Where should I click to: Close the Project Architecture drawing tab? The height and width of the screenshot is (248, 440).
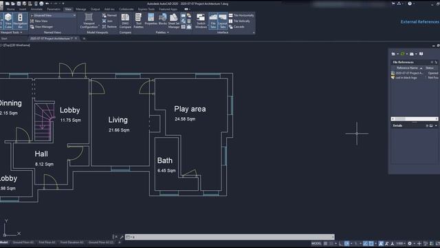pos(76,39)
